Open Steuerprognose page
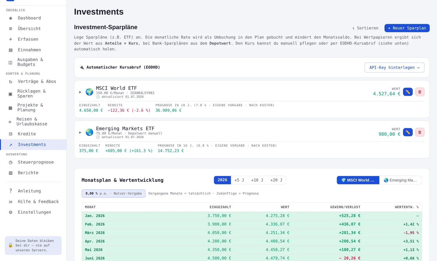This screenshot has height=261, width=437. 33,162
